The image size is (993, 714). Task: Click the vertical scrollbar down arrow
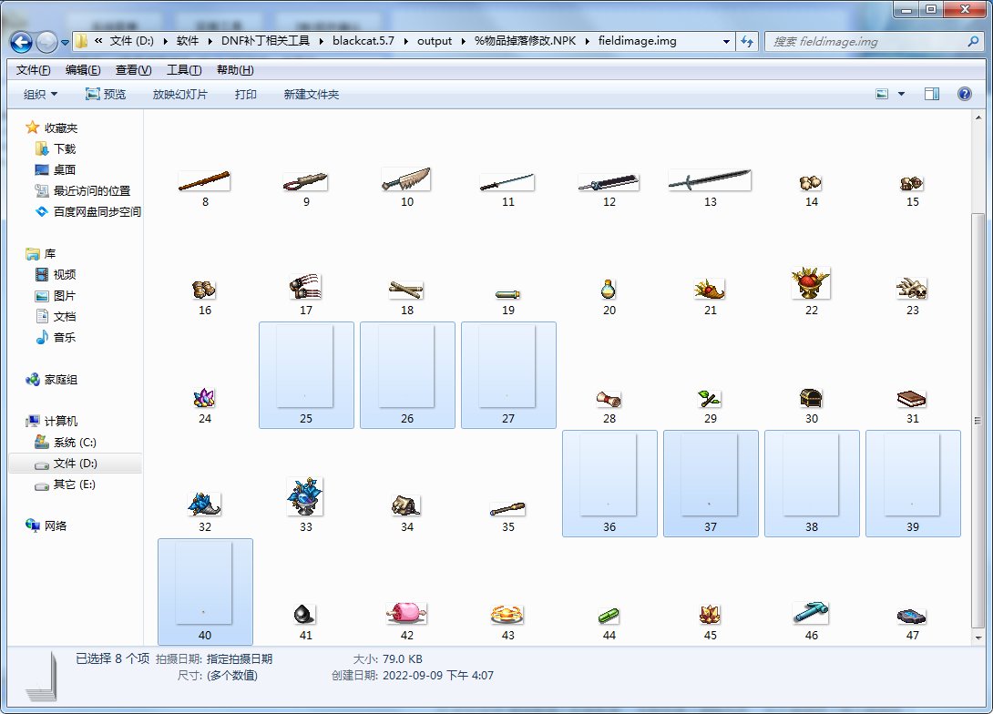(x=978, y=637)
